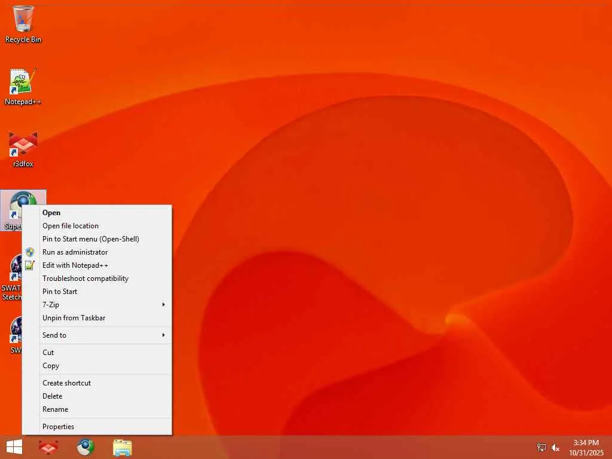Image resolution: width=612 pixels, height=459 pixels.
Task: Open the taskbar clock and date
Action: [586, 447]
